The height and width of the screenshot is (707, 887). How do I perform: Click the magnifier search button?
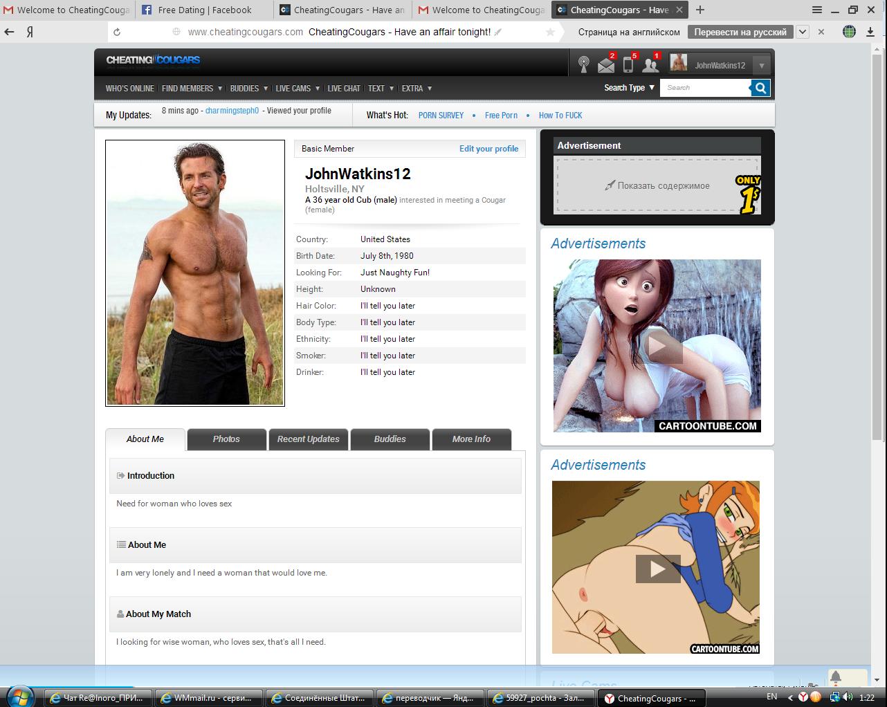[760, 88]
